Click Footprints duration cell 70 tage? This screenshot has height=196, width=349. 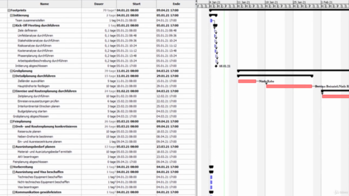point(99,10)
